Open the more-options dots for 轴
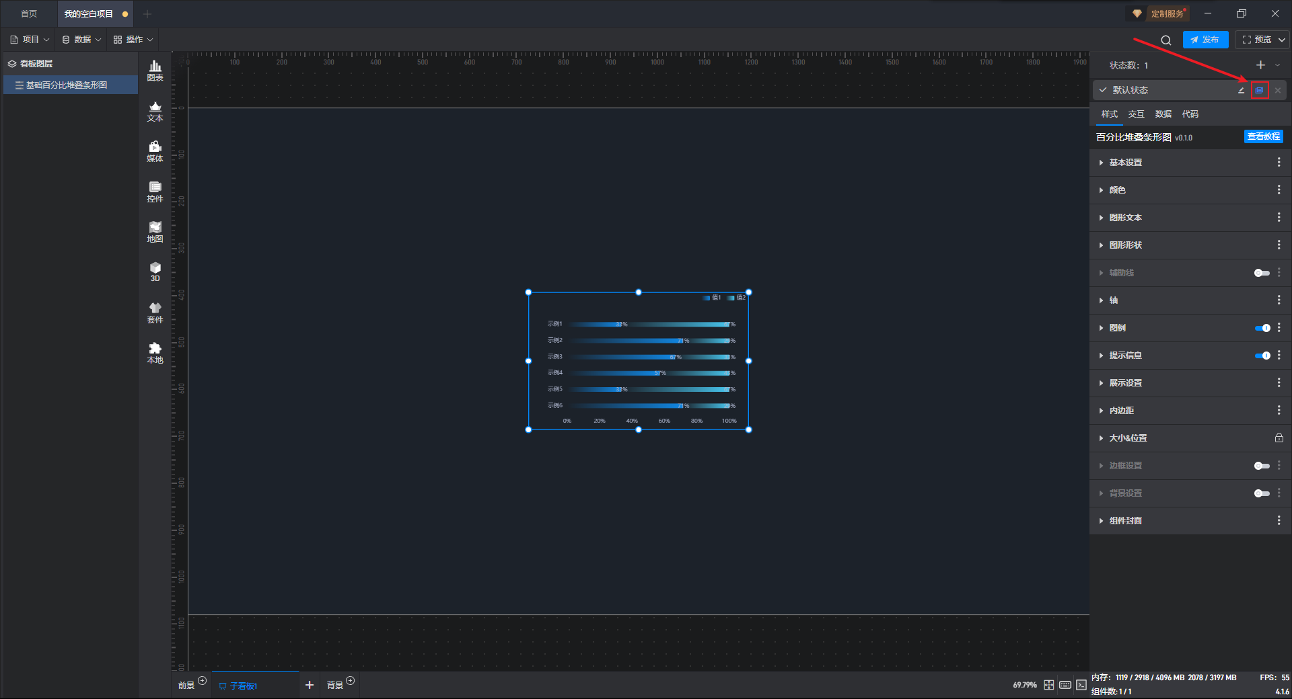This screenshot has width=1292, height=699. tap(1279, 300)
